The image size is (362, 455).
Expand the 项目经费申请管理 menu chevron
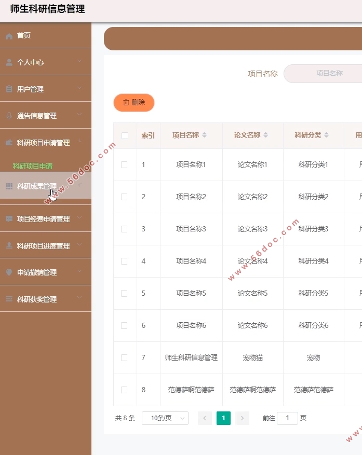(x=79, y=217)
